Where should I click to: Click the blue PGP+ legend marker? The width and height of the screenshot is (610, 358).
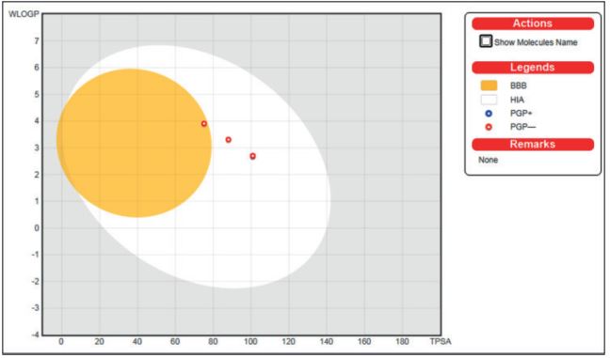[x=489, y=114]
